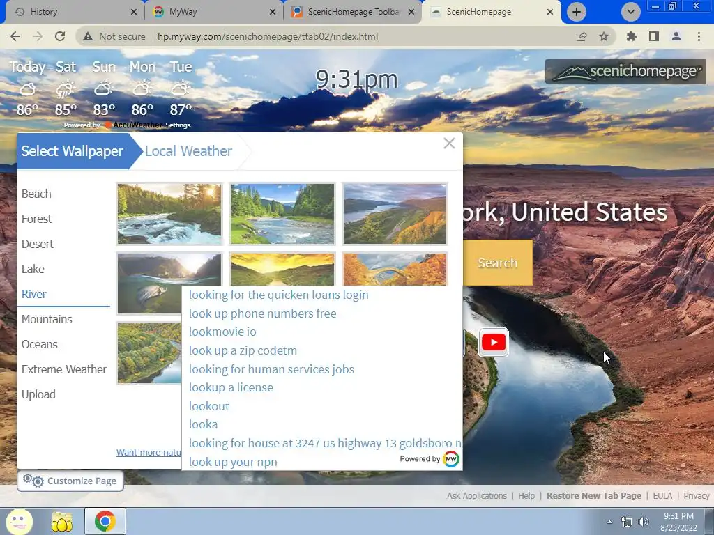Select suggestion 'look up phone numbers free'
Screen dimensions: 714x535
[263, 313]
